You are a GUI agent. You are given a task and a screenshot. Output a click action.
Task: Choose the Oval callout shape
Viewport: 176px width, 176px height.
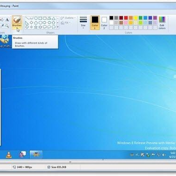[x=49, y=27]
